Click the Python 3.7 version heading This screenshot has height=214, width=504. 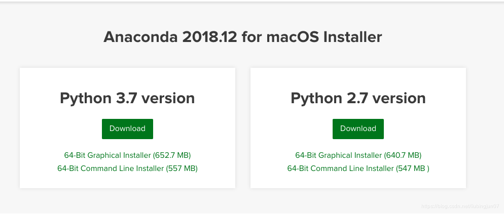[127, 98]
